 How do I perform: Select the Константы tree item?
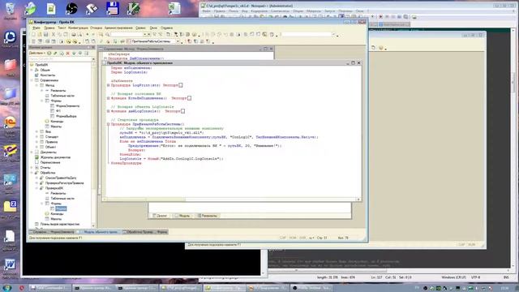(47, 75)
